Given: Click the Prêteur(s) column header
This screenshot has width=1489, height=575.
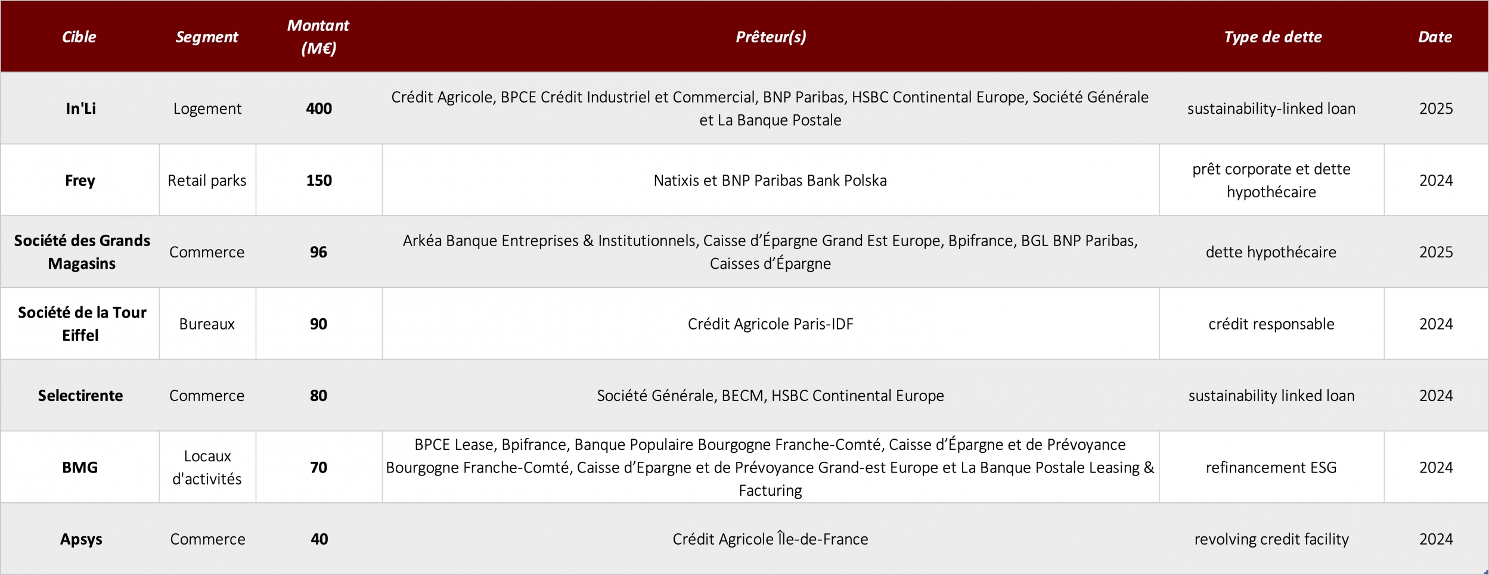Looking at the screenshot, I should pyautogui.click(x=770, y=37).
